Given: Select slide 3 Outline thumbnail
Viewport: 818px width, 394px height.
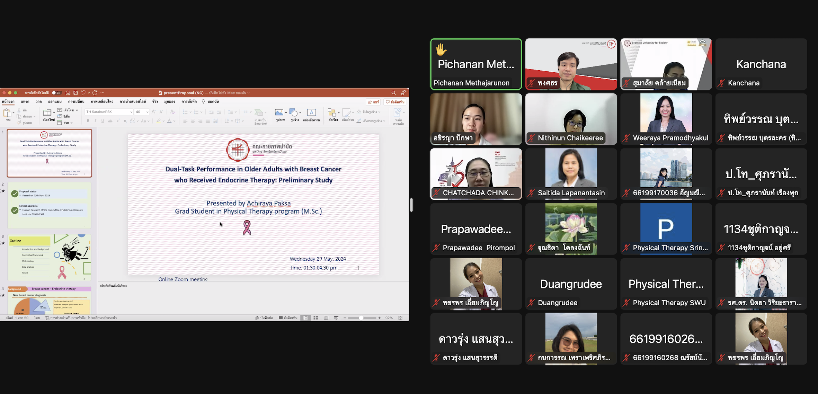Looking at the screenshot, I should 50,257.
